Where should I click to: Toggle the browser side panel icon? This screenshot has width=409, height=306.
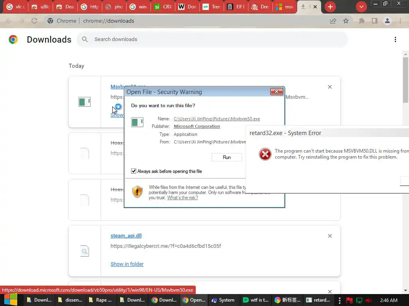tap(375, 21)
